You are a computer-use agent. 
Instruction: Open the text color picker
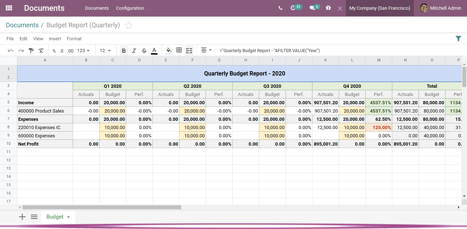pos(154,51)
